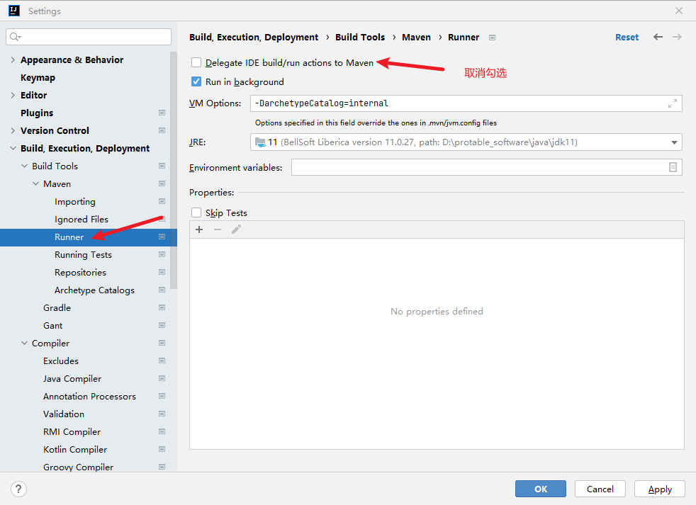Collapse the Maven tree node
Viewport: 696px width, 505px height.
tap(35, 184)
